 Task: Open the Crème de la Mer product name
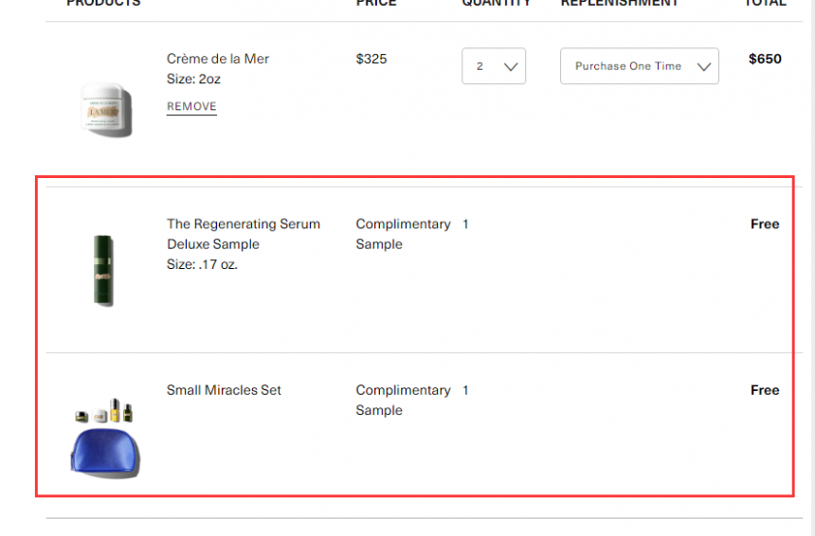218,59
